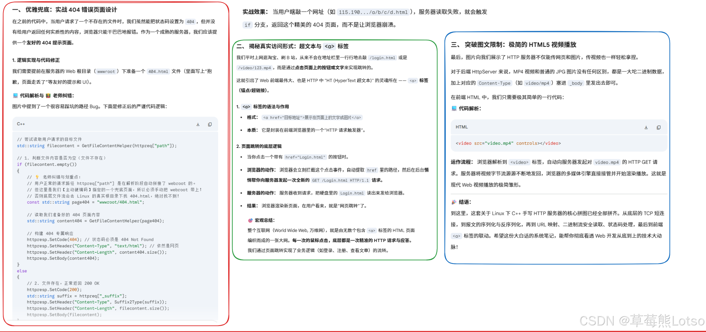
Task: Click the GET /Login.html HTTP/1.1 code chip
Action: click(x=340, y=180)
